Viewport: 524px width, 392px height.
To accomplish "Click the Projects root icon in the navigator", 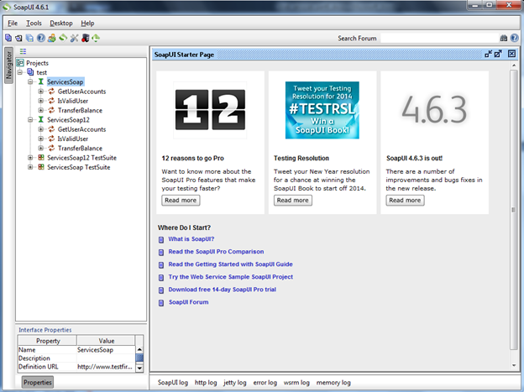I will (20, 63).
